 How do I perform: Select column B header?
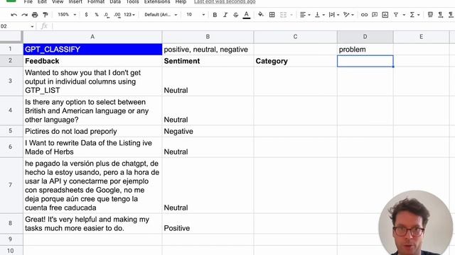pyautogui.click(x=208, y=37)
